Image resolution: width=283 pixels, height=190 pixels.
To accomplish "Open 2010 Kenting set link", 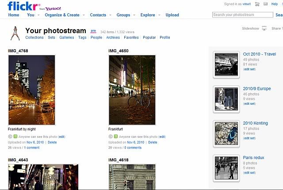I will click(256, 123).
